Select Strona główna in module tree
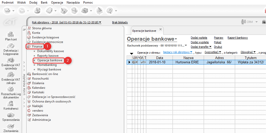266x133 pixels. (x=42, y=28)
